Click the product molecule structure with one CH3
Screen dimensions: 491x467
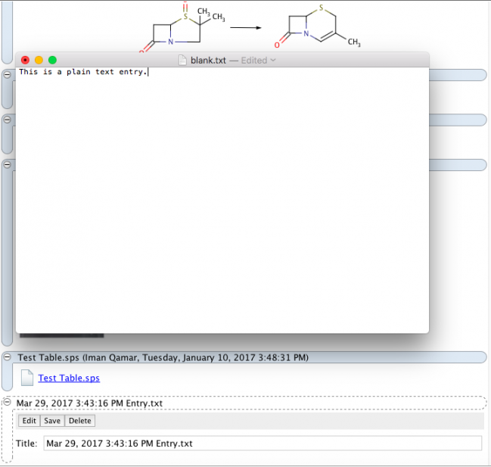click(317, 26)
